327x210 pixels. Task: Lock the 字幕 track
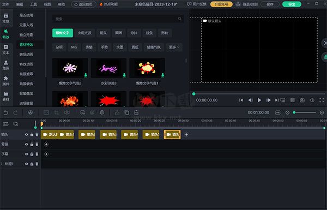(32, 154)
